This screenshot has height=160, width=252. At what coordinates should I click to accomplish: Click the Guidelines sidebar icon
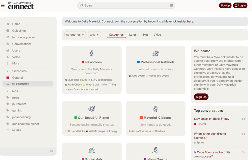point(8,31)
